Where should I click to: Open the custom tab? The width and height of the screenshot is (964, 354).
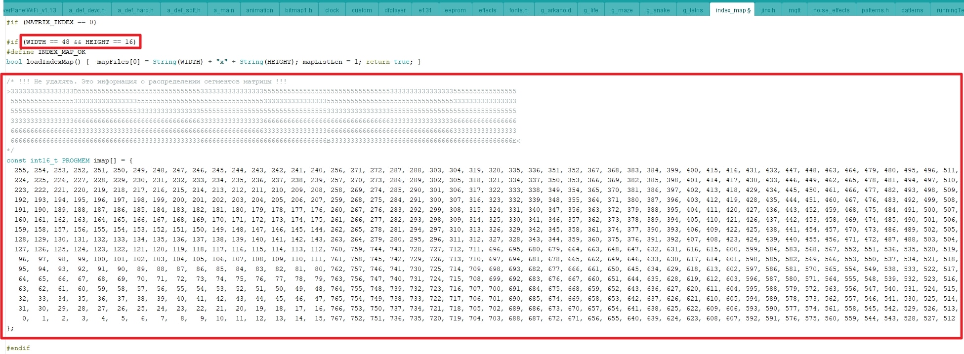click(x=362, y=10)
